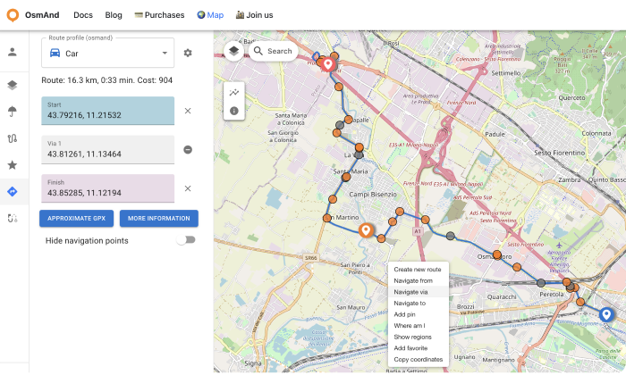Select 'Navigate via' in context menu

410,292
